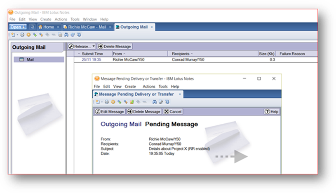Click New document icon in Message Pending toolbar
Screen dimensions: 336x193
[x=98, y=102]
